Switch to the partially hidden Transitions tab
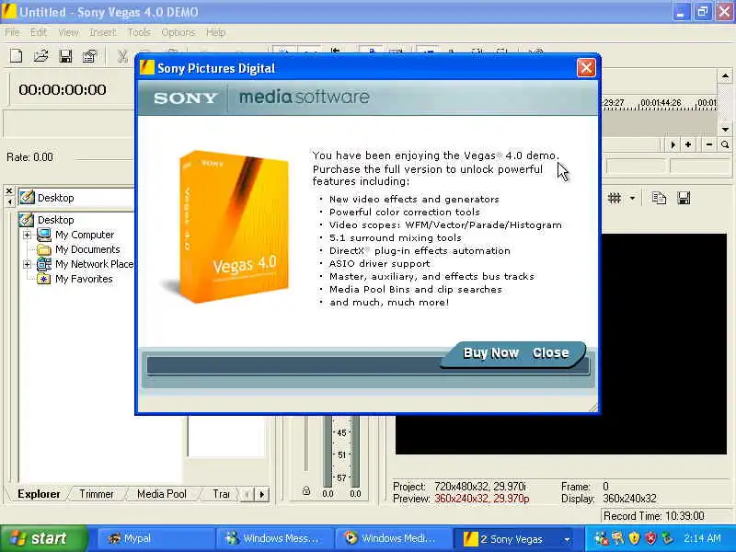Screen dimensions: 736x552 pyautogui.click(x=221, y=494)
